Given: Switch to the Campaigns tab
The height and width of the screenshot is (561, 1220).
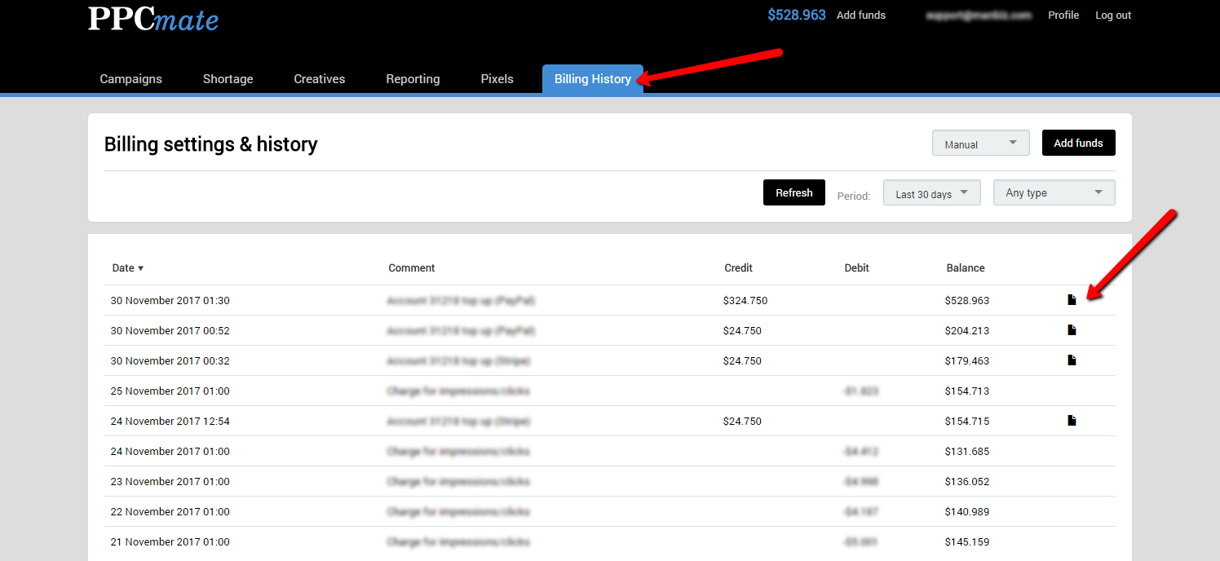Looking at the screenshot, I should (x=130, y=79).
